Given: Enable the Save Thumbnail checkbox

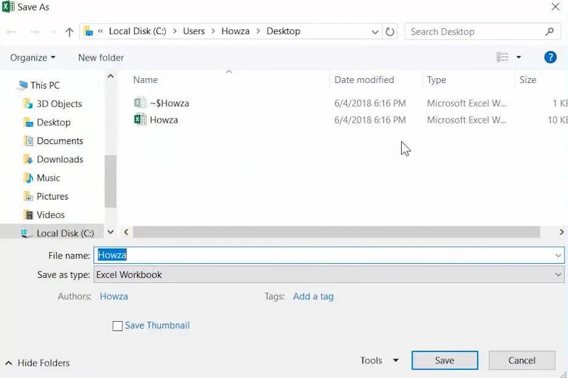Looking at the screenshot, I should (117, 326).
